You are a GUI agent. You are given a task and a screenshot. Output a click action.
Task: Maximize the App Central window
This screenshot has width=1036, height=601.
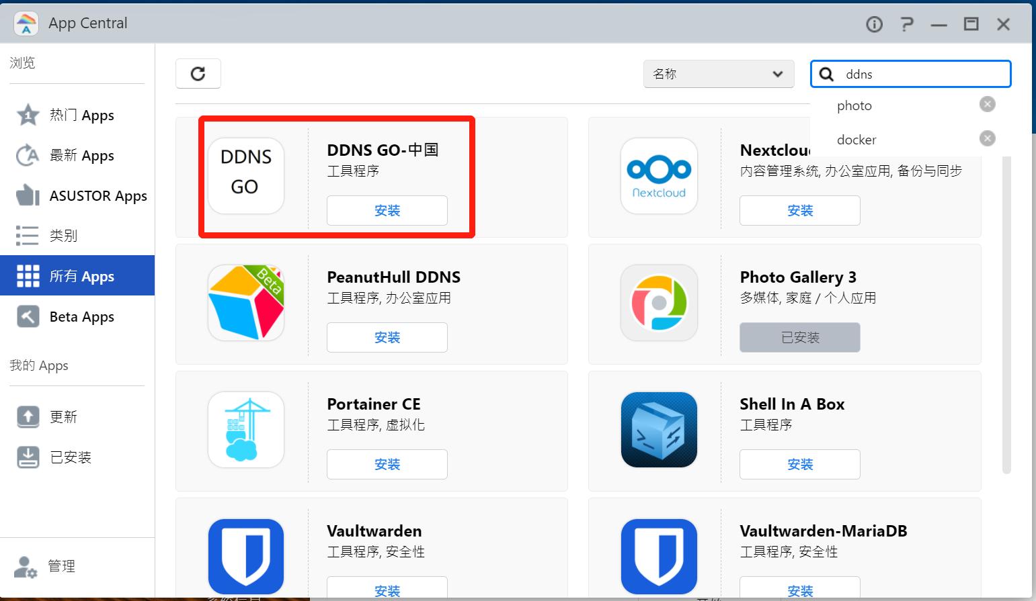pos(971,25)
